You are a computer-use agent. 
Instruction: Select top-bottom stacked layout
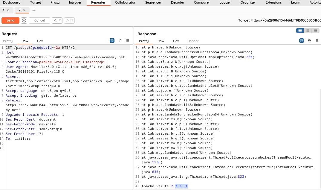coord(308,31)
